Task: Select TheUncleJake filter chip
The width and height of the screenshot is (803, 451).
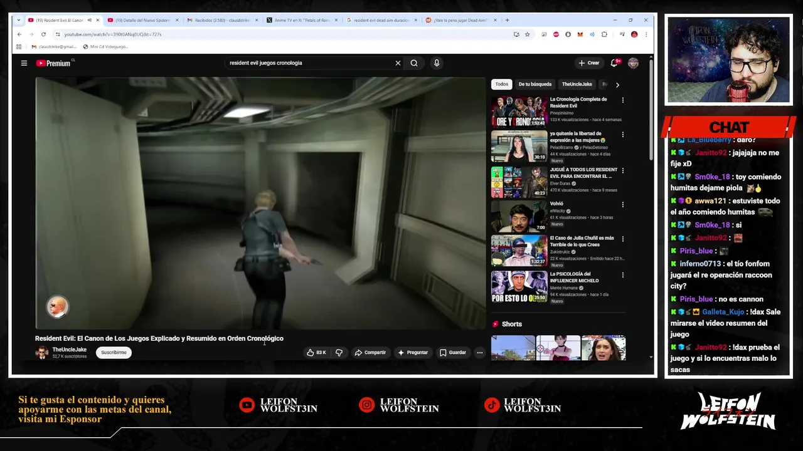Action: [x=577, y=84]
